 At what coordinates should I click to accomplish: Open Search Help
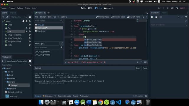point(133,17)
